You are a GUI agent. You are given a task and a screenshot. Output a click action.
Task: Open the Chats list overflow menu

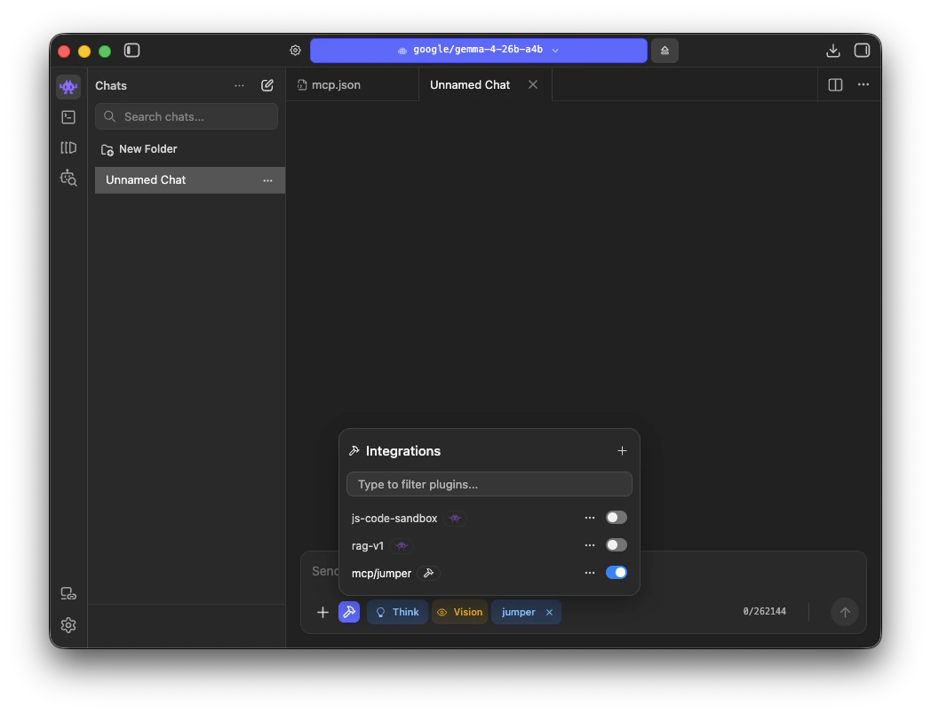[x=239, y=85]
